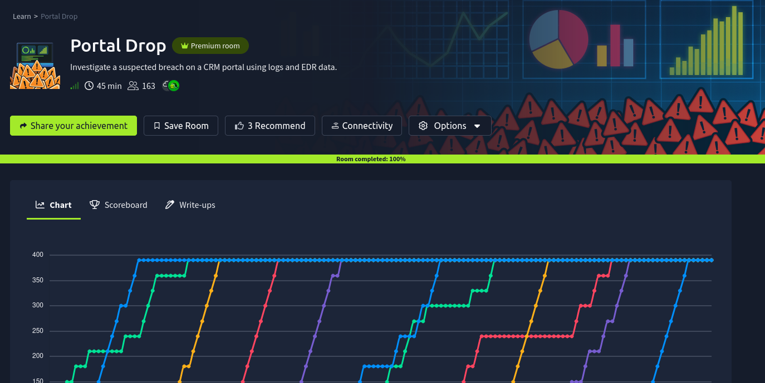Click the chart line icon in Chart tab

[x=40, y=205]
